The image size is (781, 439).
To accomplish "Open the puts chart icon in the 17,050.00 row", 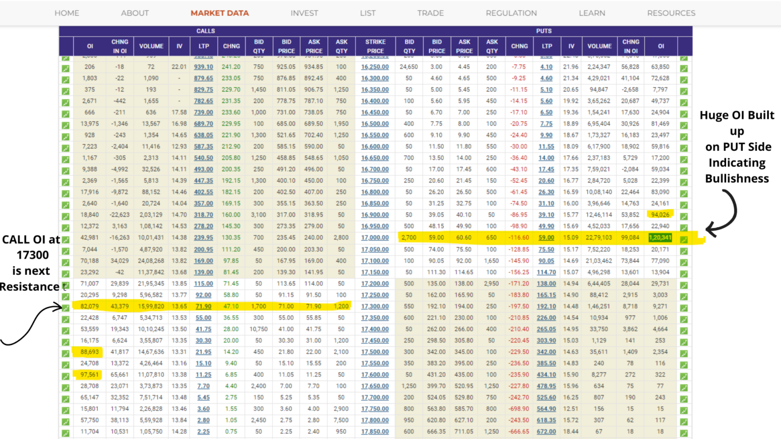I will [684, 251].
